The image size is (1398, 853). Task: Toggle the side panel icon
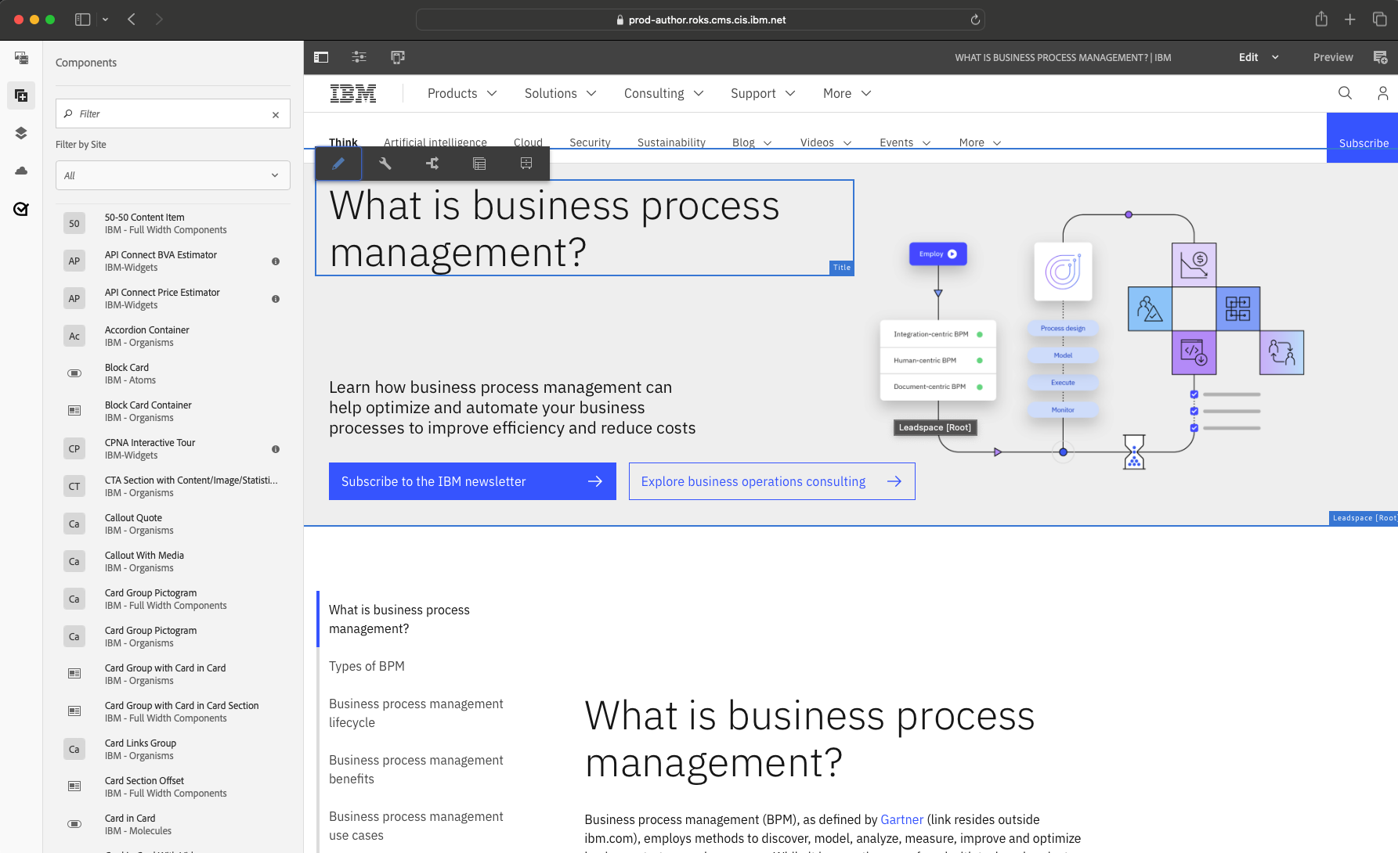[321, 57]
